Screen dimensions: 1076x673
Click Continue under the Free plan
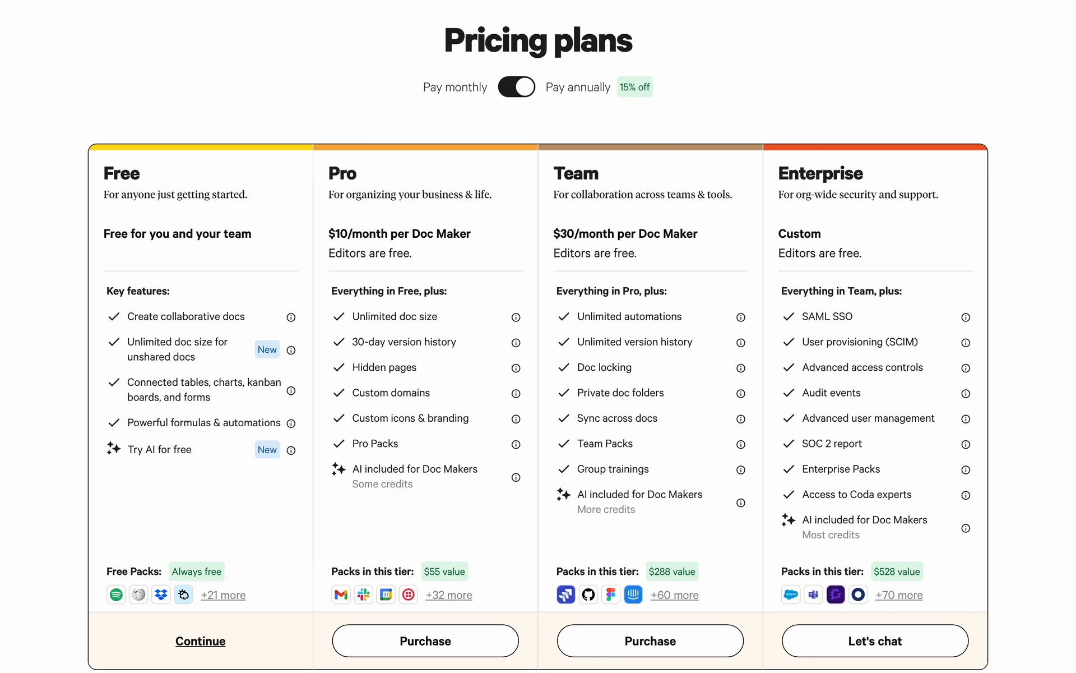200,641
